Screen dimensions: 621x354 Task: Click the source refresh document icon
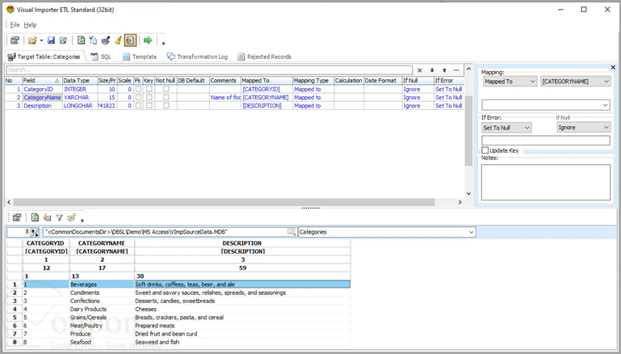pyautogui.click(x=35, y=217)
